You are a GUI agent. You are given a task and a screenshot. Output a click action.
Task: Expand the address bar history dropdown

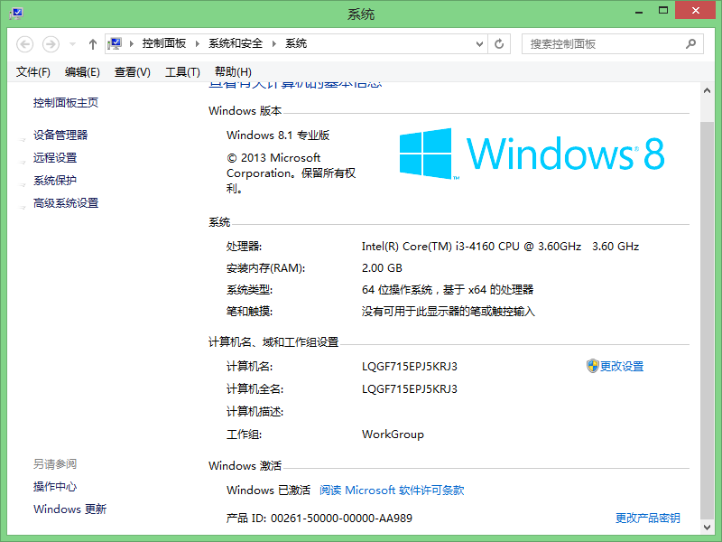pyautogui.click(x=479, y=43)
